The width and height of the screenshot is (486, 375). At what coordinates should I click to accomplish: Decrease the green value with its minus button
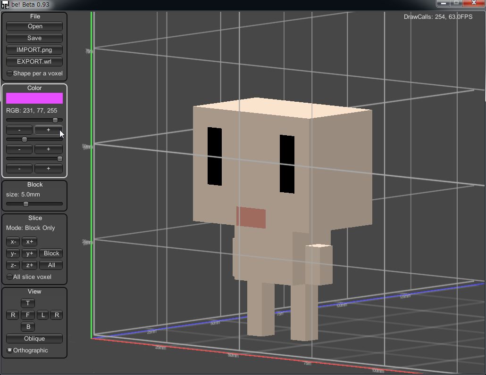[x=19, y=149]
